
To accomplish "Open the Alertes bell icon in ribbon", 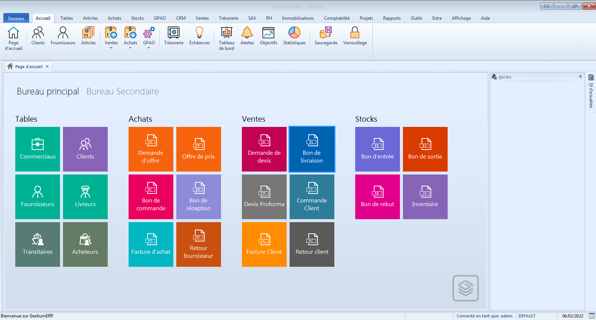I will 247,36.
